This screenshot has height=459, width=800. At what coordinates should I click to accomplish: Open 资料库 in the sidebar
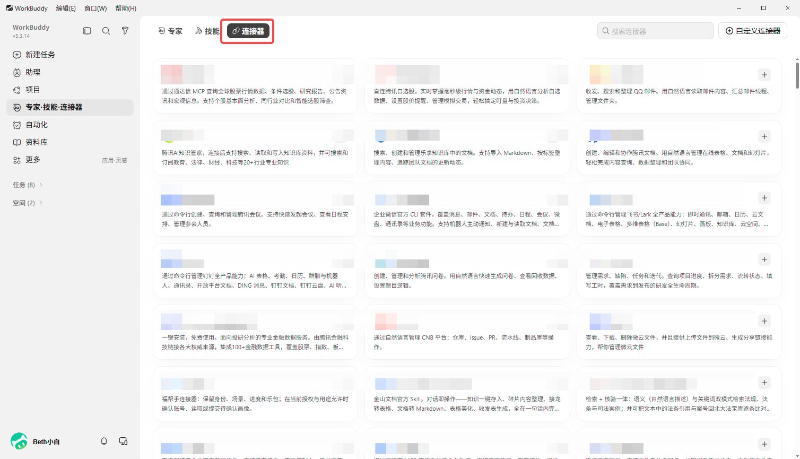pos(70,142)
